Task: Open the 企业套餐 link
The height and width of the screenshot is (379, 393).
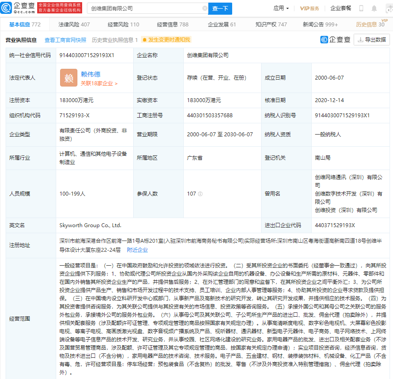Action: pos(341,8)
